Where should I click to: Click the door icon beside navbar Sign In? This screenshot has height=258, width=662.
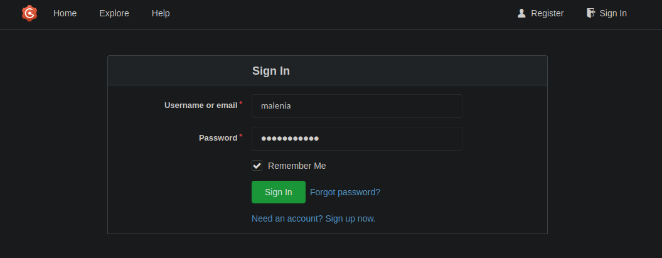click(x=590, y=13)
